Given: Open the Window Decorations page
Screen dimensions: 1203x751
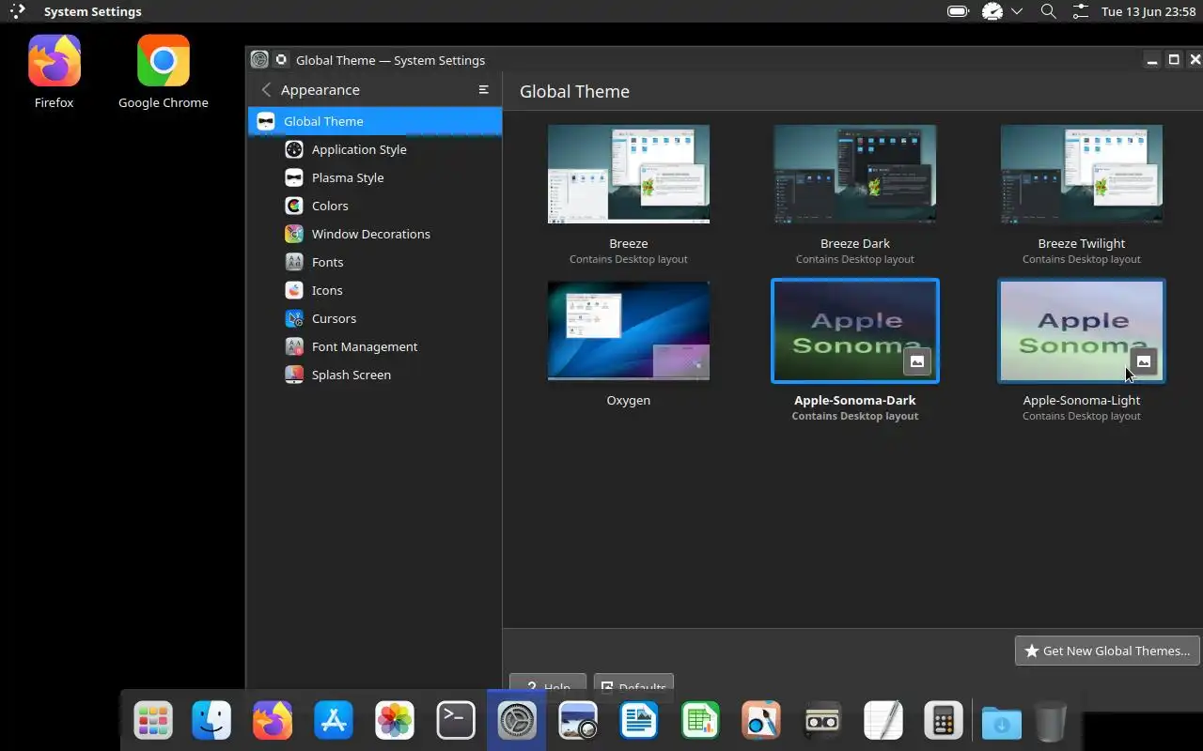Looking at the screenshot, I should [374, 234].
